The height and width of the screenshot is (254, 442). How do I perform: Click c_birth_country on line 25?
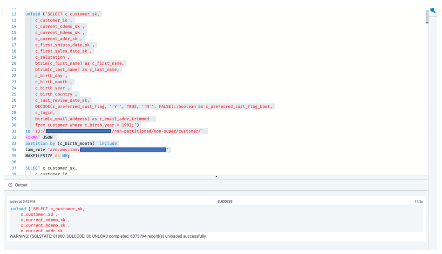54,94
